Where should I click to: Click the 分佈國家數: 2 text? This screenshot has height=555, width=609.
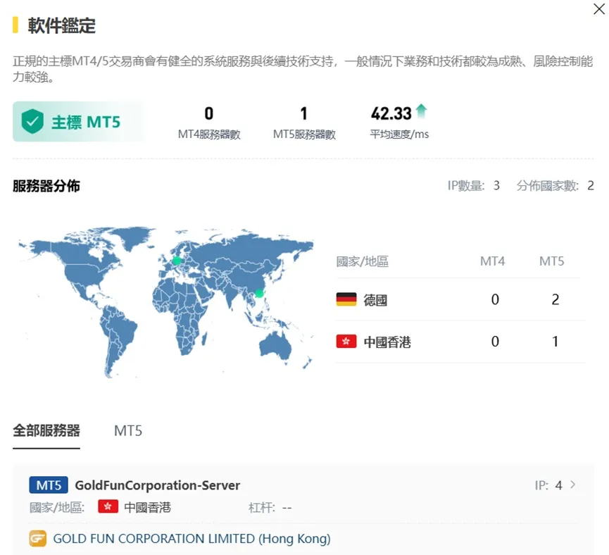click(555, 185)
